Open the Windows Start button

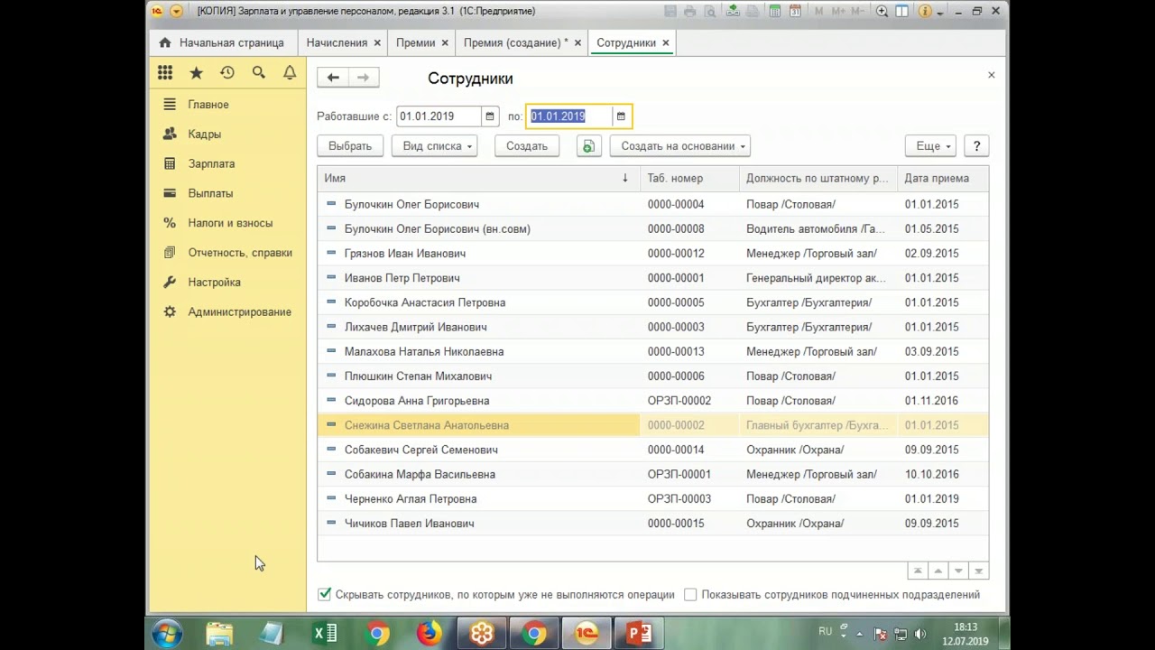point(167,634)
